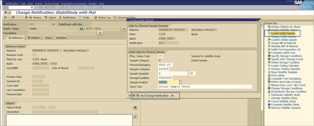Go to the first page using the toolbar icon
The image size is (314, 126).
click(72, 7)
